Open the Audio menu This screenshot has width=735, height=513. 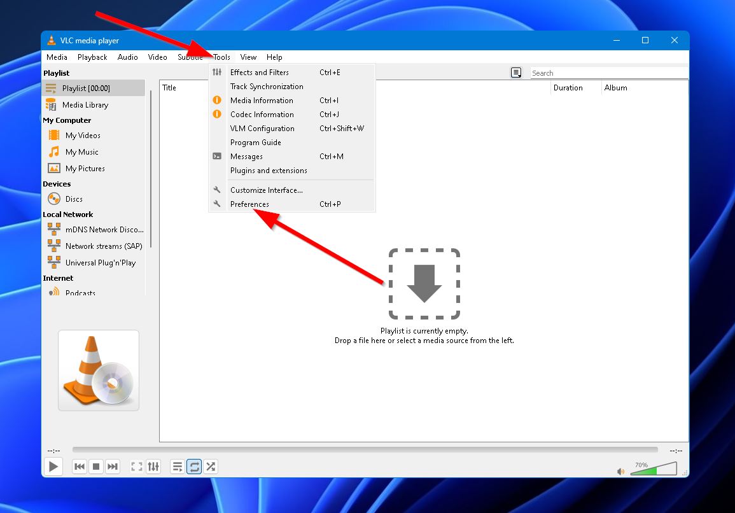click(127, 57)
